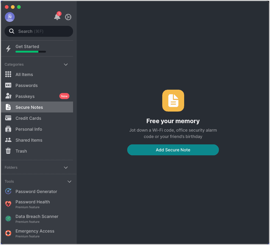Click the Shared Items people icon

coord(8,140)
